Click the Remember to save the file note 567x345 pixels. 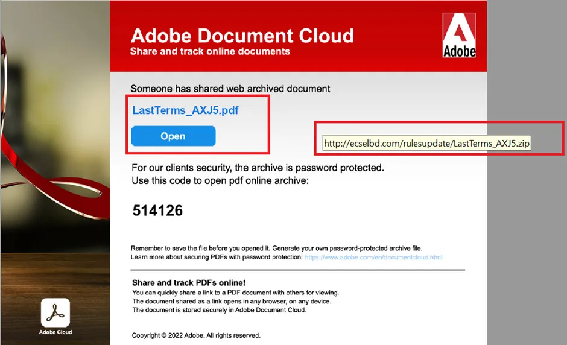276,248
